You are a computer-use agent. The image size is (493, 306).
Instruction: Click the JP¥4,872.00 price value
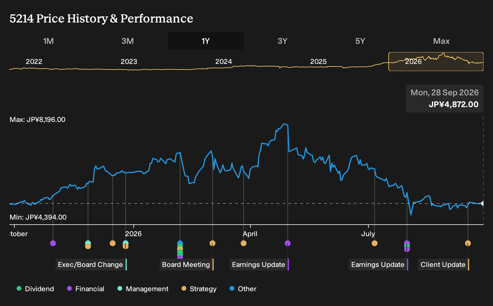[x=454, y=104]
